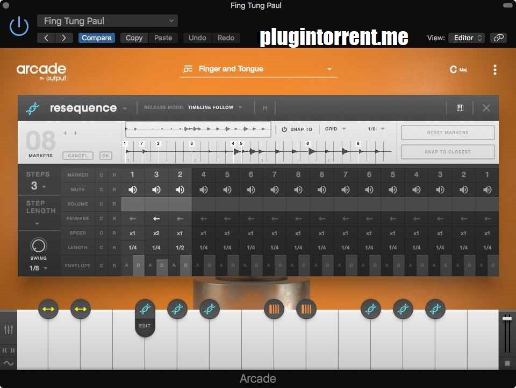Open the Grid snap dropdown
The height and width of the screenshot is (388, 516).
[x=335, y=129]
